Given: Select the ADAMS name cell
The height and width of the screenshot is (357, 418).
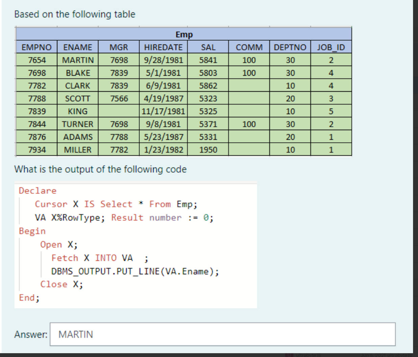Looking at the screenshot, I should (78, 137).
